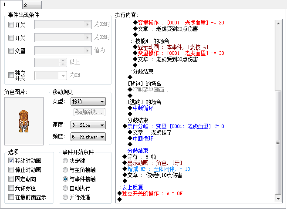Click the vertical scrollbar thumb
287x209 pixels.
click(278, 142)
